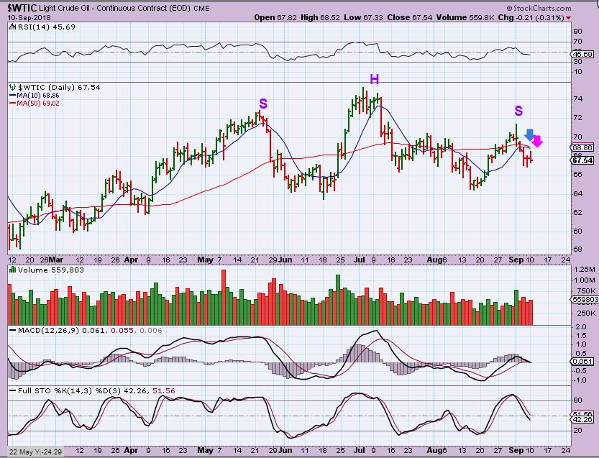Click the 67.54 tag on price axis
The width and height of the screenshot is (599, 458).
582,160
